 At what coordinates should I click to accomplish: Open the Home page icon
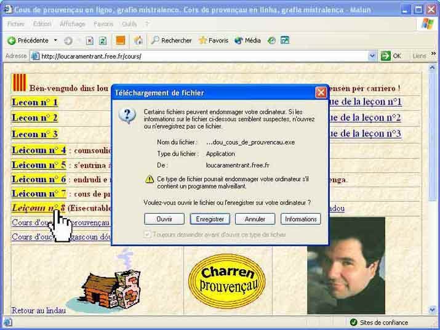pos(138,41)
